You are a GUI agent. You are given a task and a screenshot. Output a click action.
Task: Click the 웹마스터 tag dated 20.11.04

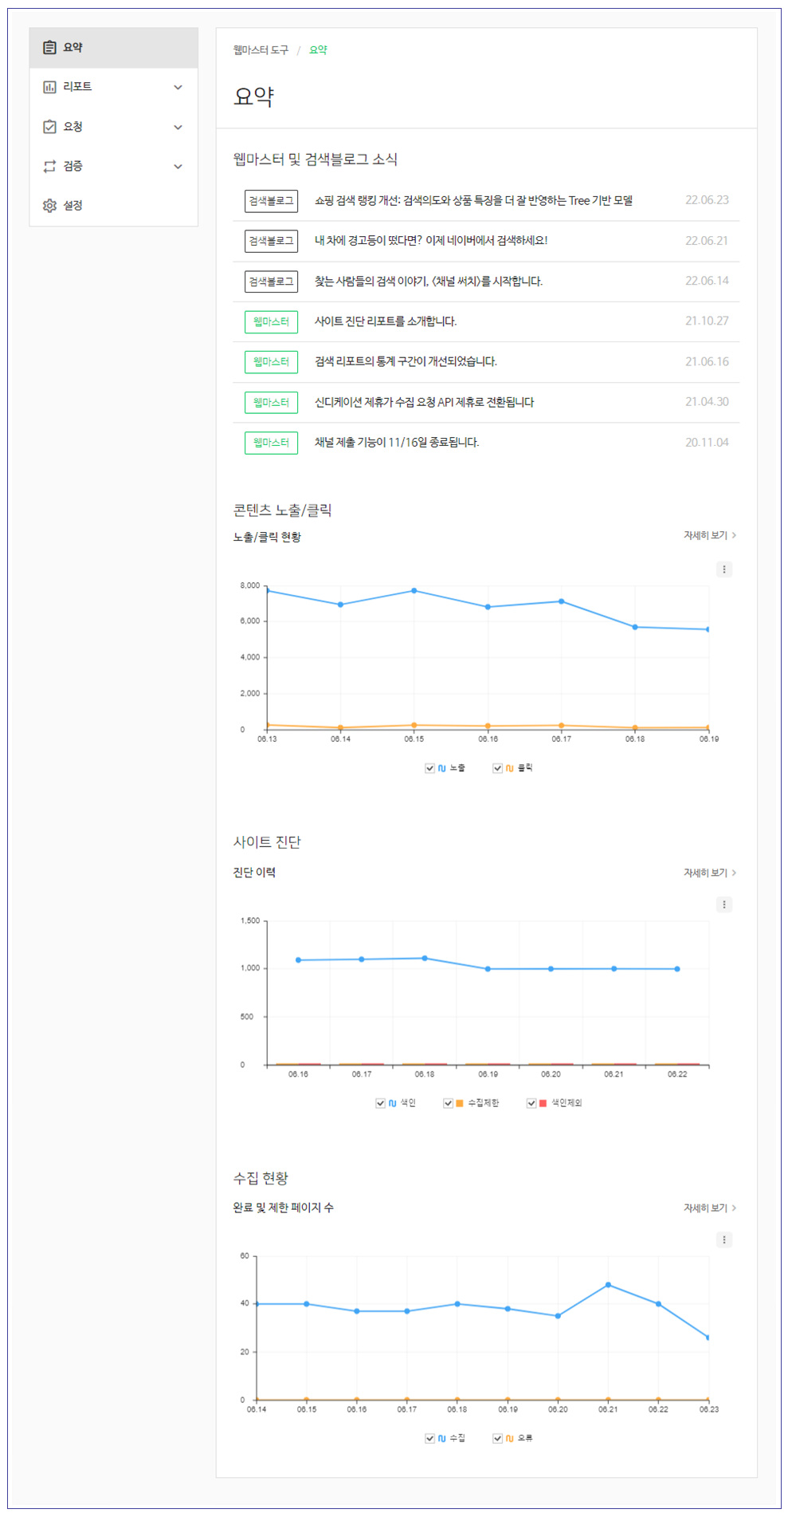point(271,443)
